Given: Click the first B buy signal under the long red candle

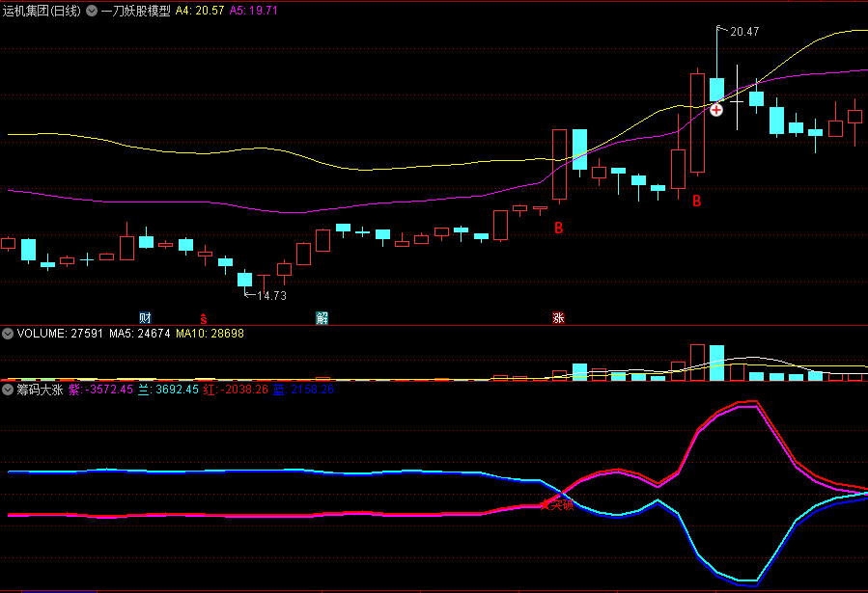Looking at the screenshot, I should pos(559,228).
